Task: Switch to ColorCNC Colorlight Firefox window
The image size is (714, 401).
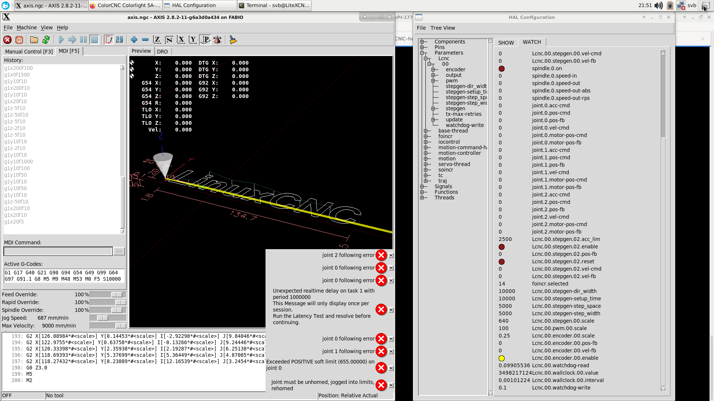Action: point(125,5)
